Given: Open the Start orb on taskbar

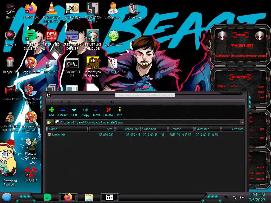Looking at the screenshot, I should [x=7, y=197].
